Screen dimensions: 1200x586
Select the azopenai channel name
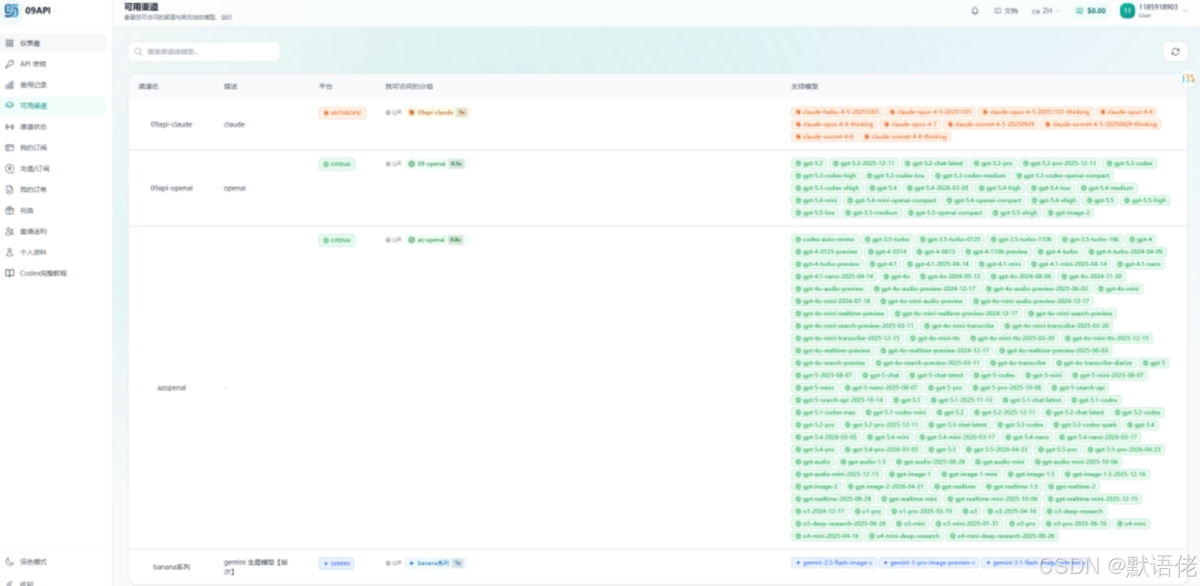[x=171, y=388]
